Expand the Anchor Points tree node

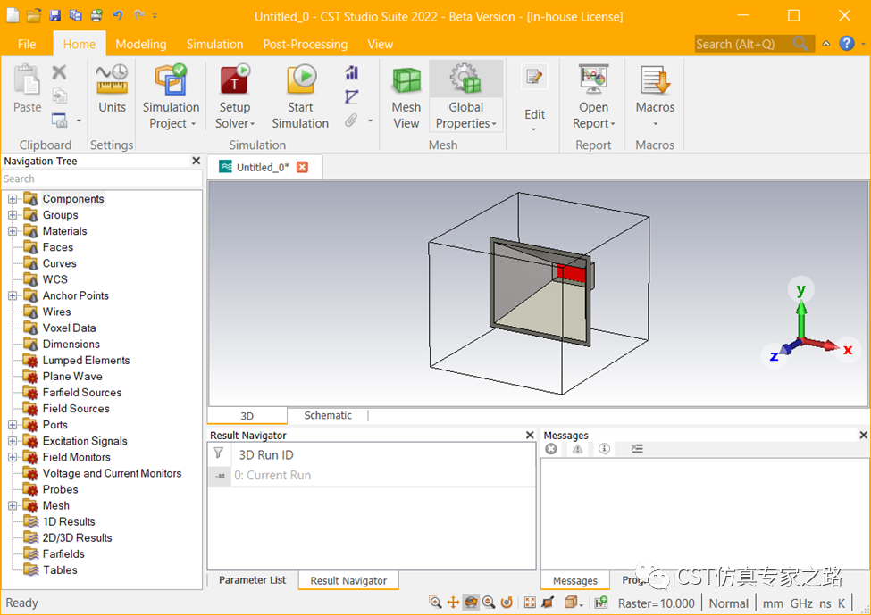point(13,295)
